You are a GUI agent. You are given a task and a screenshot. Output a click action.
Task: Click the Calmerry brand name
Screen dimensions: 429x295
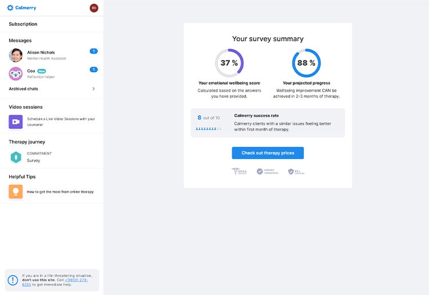pyautogui.click(x=26, y=7)
